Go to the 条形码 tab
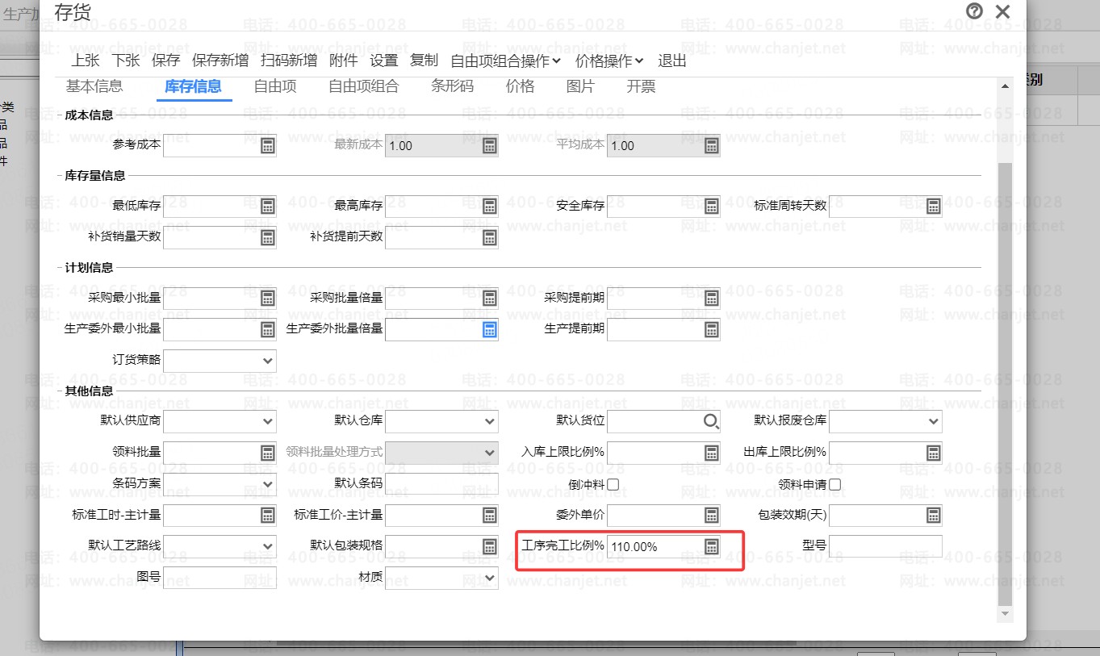 click(452, 86)
